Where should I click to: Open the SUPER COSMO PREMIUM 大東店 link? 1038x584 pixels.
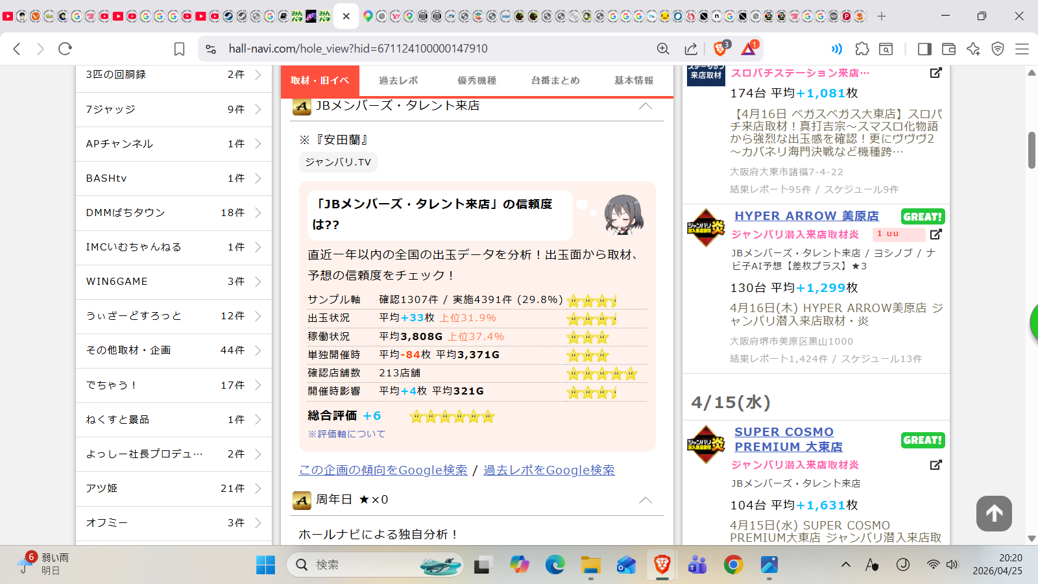click(788, 439)
